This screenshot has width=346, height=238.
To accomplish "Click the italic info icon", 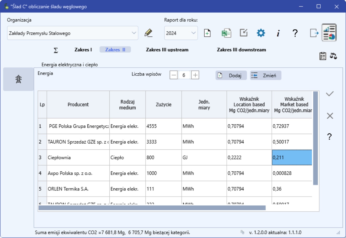I will [x=278, y=33].
